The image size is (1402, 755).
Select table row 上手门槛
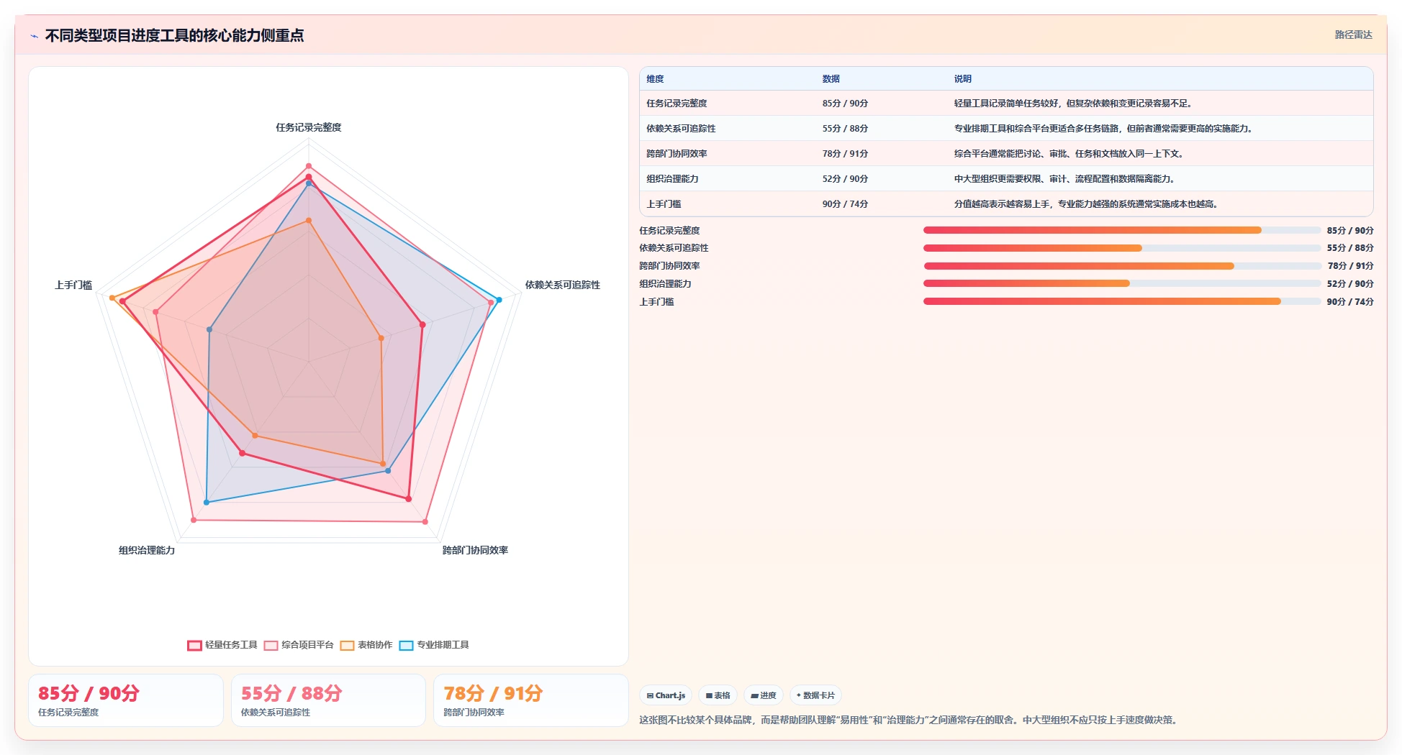pyautogui.click(x=1006, y=204)
